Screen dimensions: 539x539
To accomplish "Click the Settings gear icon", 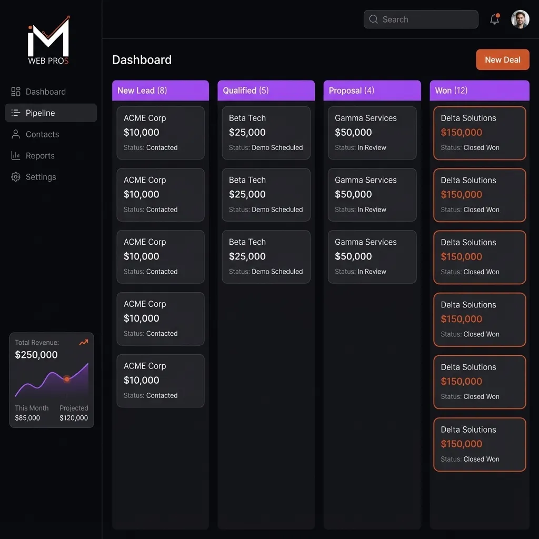I will [x=16, y=177].
